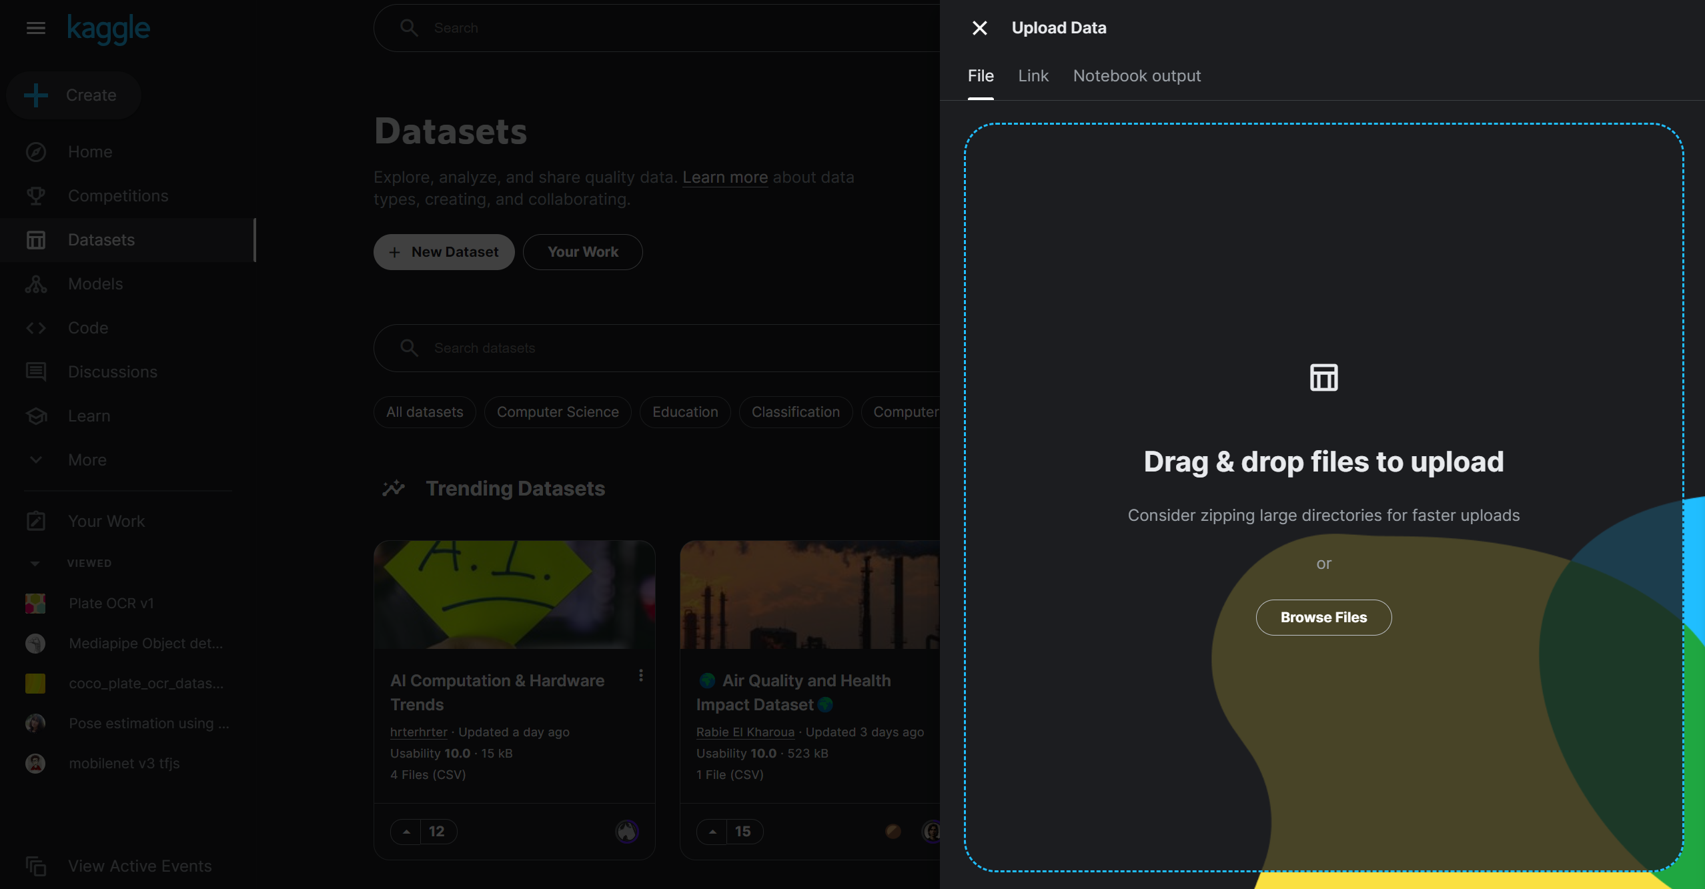Open Discussions icon in sidebar
The width and height of the screenshot is (1705, 889).
(x=36, y=372)
